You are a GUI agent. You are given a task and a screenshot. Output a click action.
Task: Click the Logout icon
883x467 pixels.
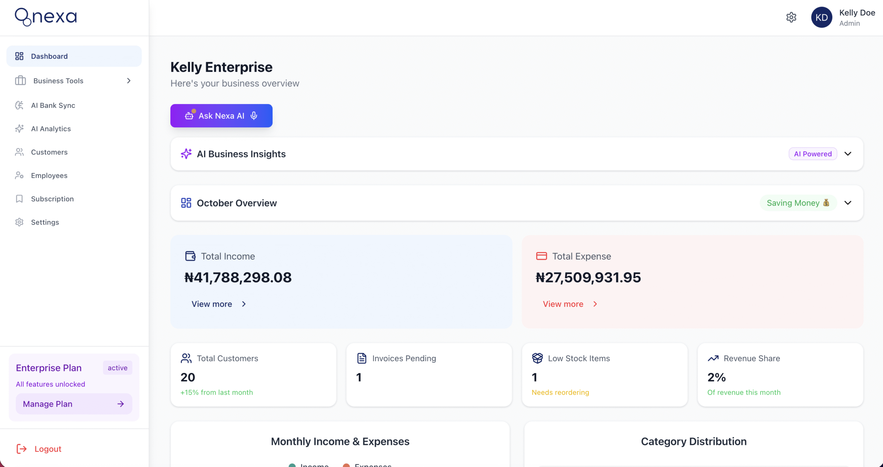pos(21,449)
